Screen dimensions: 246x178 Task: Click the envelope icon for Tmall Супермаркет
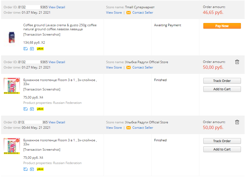(128, 13)
